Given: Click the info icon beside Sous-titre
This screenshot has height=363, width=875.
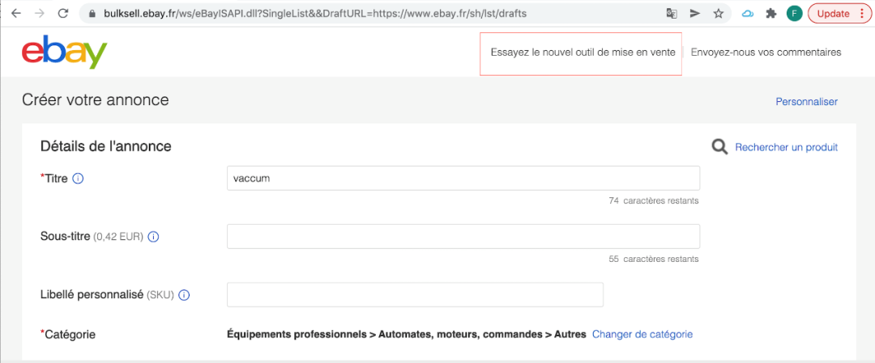Looking at the screenshot, I should [153, 237].
